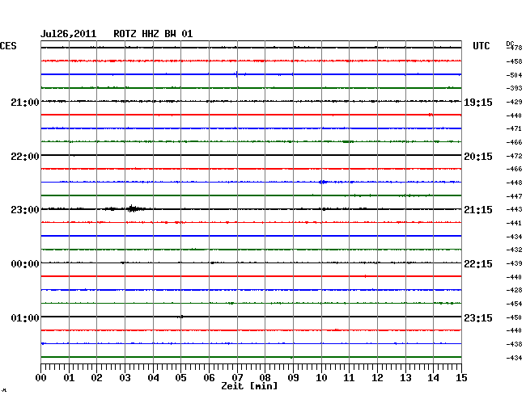Image resolution: width=526 pixels, height=399 pixels.
Task: Click the 02 minute axis tick label
Action: 96,378
